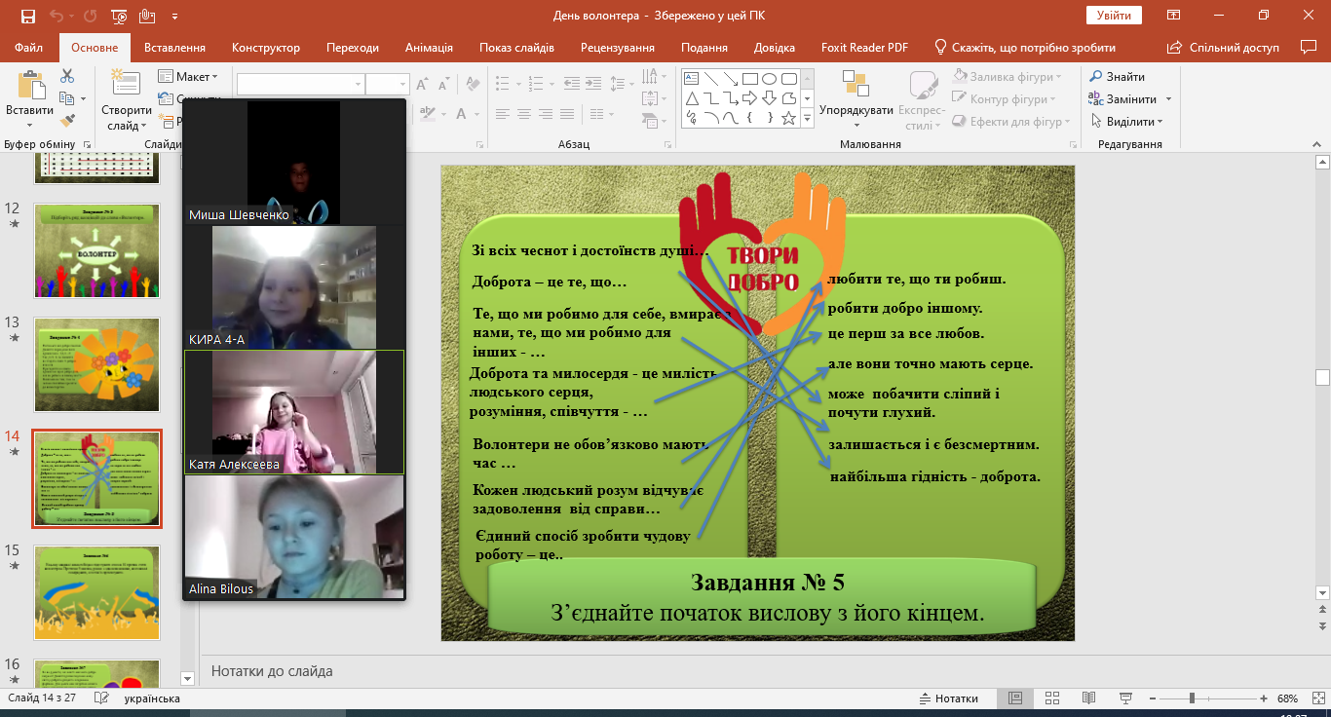Open the comments speech bubble icon

point(1309,47)
